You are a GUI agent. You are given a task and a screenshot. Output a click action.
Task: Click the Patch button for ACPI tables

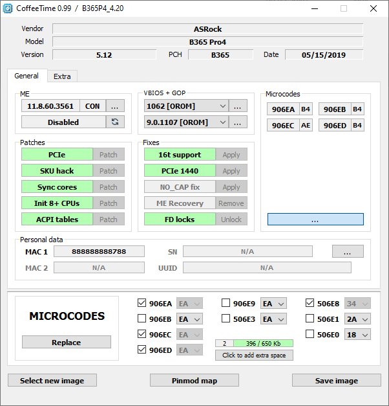[x=109, y=219]
